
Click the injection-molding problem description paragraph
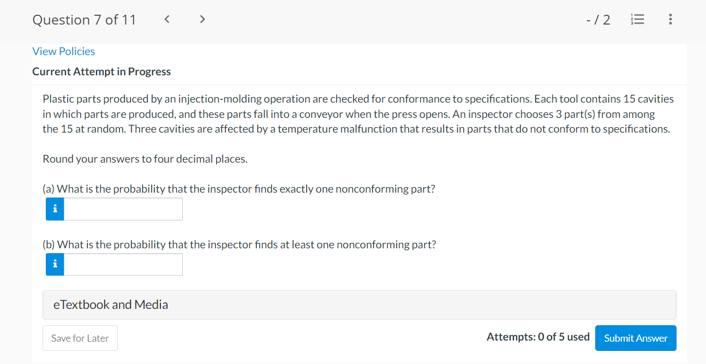pos(358,114)
